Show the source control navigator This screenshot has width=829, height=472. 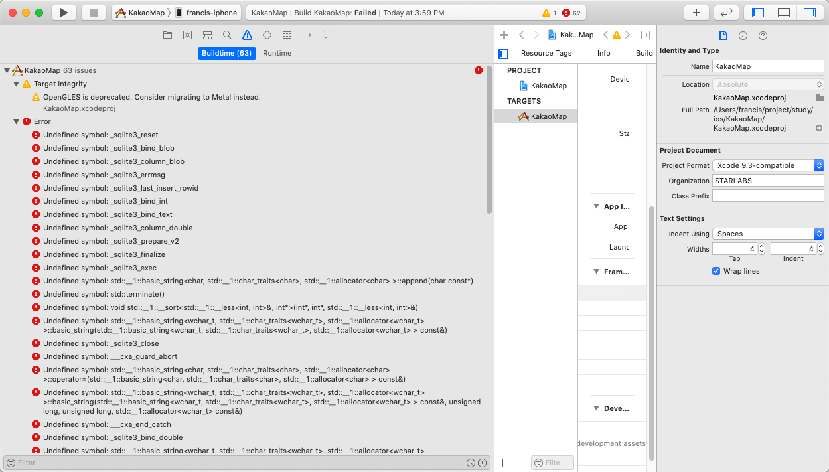tap(187, 35)
